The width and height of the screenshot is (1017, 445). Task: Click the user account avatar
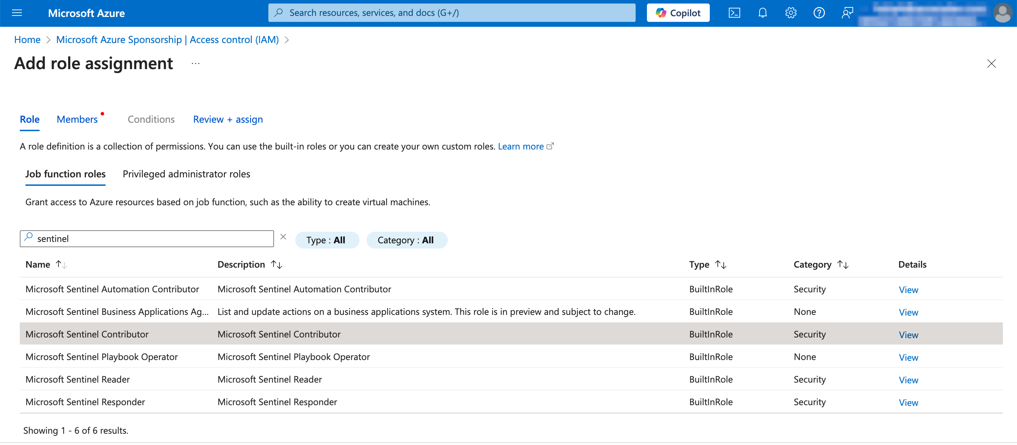coord(1003,13)
